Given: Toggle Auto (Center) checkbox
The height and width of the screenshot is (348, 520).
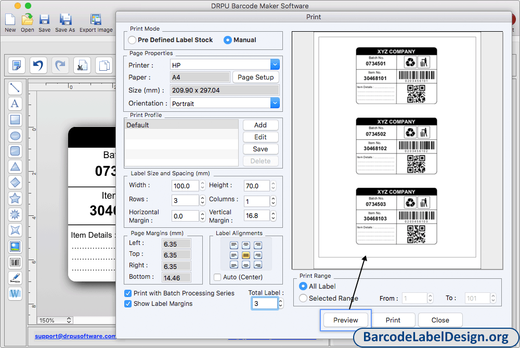Looking at the screenshot, I should (217, 277).
